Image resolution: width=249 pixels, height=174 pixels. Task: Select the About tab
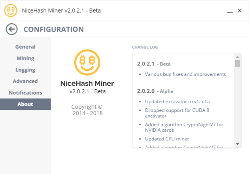pyautogui.click(x=25, y=104)
